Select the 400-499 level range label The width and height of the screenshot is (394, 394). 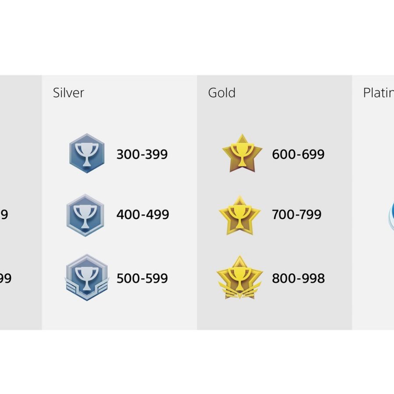(x=143, y=215)
